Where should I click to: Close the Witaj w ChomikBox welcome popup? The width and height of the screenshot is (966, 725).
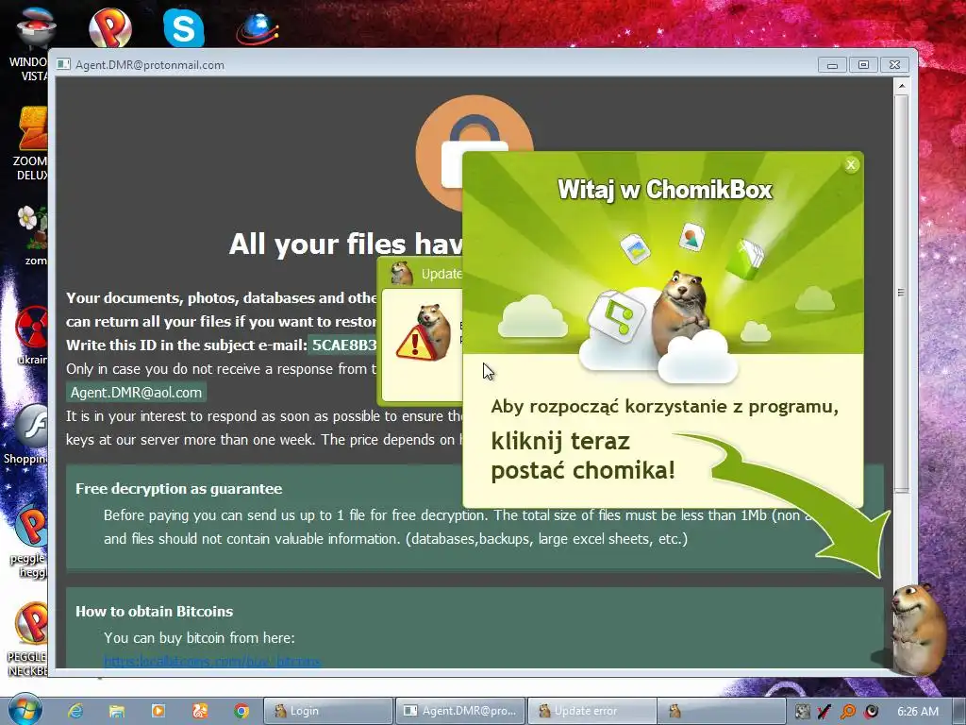851,164
